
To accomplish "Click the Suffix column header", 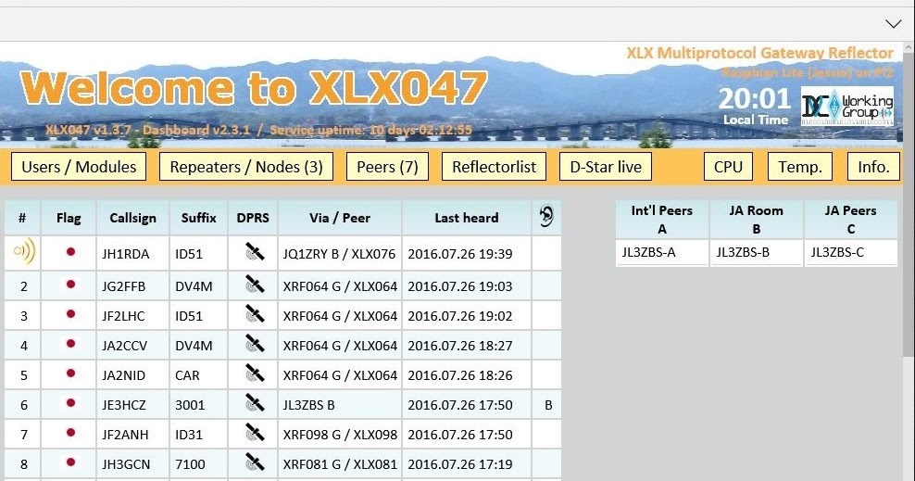I will click(x=198, y=218).
